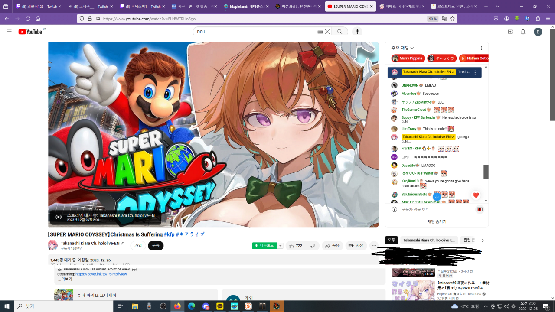The image size is (555, 312).
Task: Click the search magnifier button
Action: tap(340, 32)
